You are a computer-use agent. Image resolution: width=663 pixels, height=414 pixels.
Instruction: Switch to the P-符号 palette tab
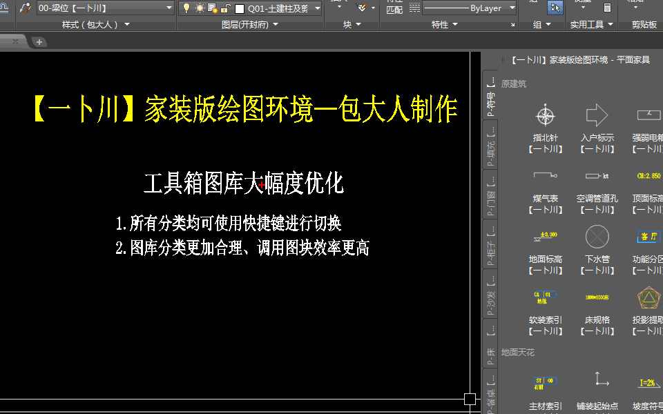[490, 95]
